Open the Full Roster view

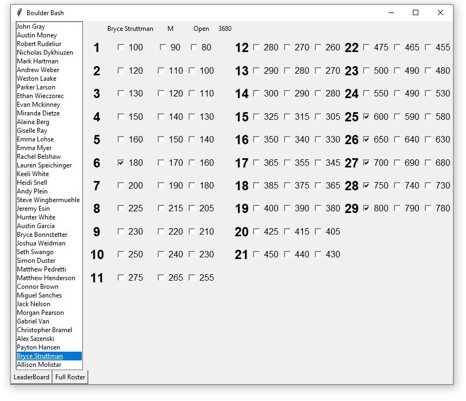[x=70, y=377]
